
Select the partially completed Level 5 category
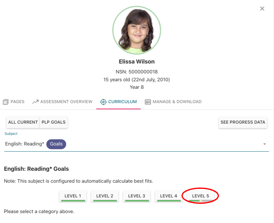(x=201, y=196)
